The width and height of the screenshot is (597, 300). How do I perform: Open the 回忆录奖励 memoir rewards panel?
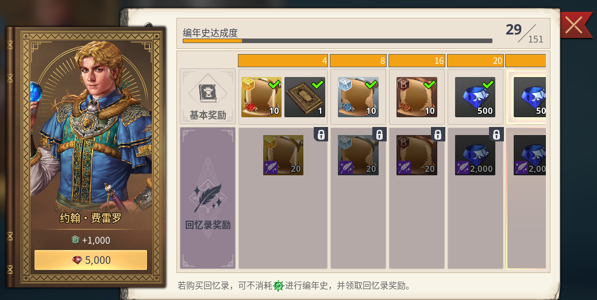pos(208,198)
